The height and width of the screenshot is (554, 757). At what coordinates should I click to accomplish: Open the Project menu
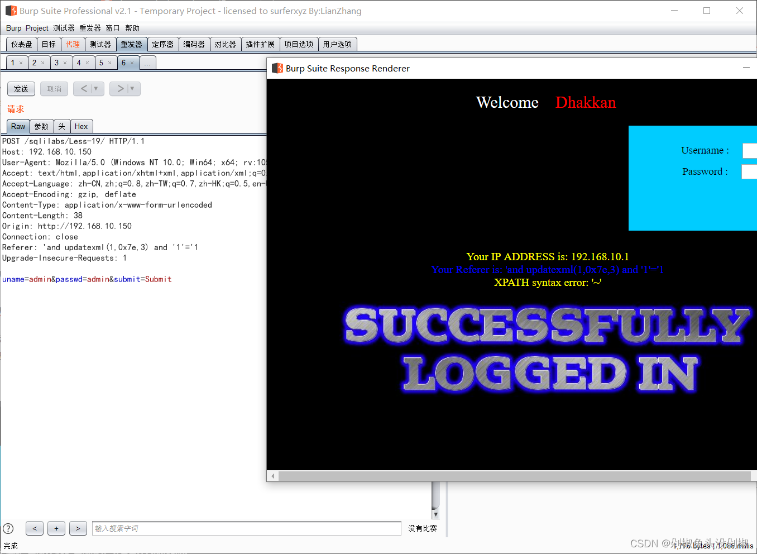pos(37,28)
